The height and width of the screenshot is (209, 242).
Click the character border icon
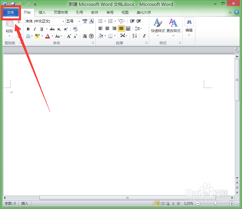pyautogui.click(x=91, y=21)
